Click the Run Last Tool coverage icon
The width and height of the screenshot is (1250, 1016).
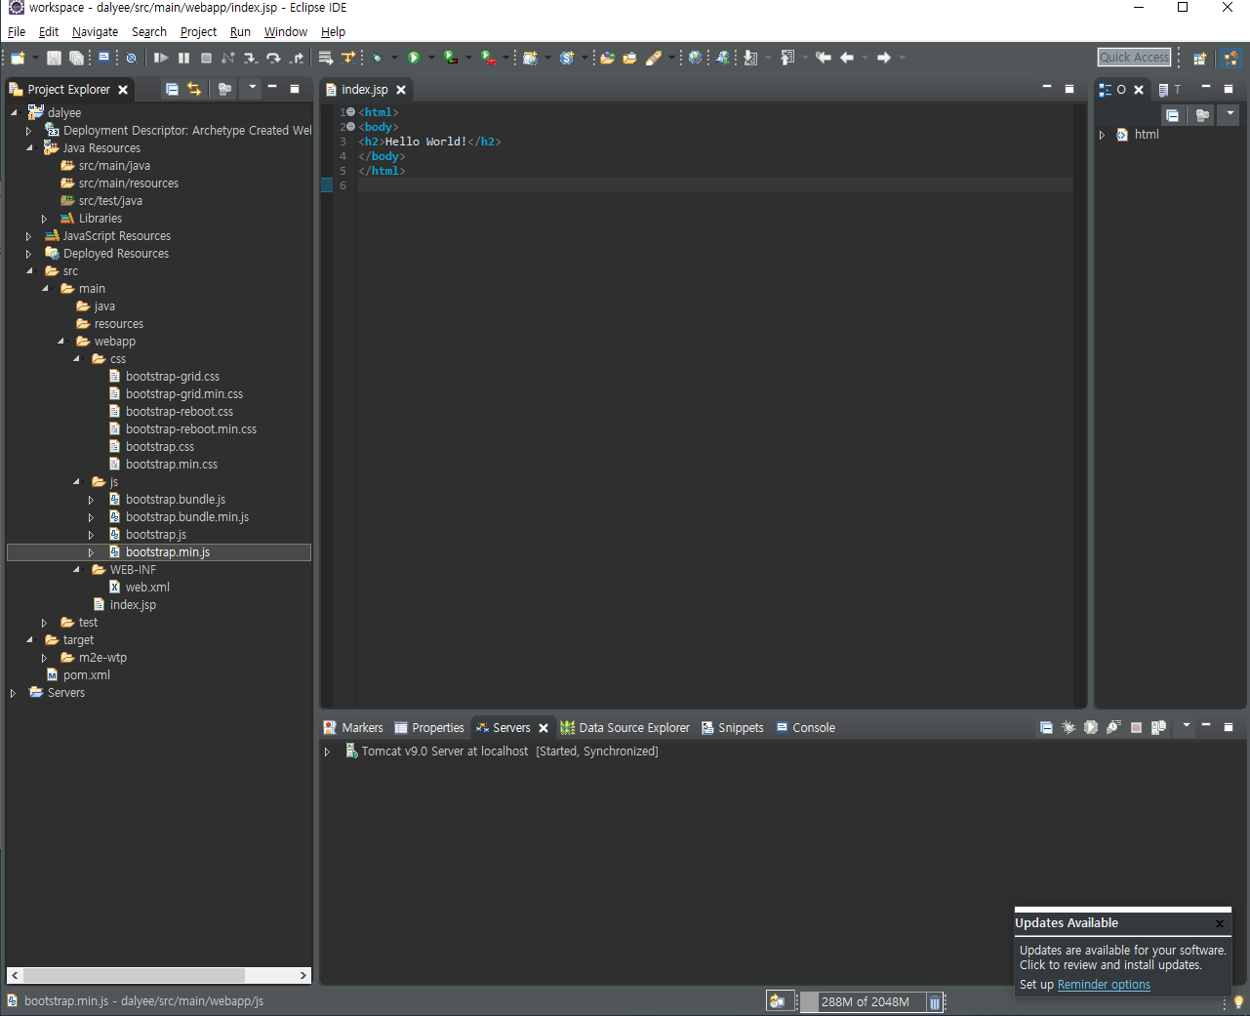(x=450, y=58)
